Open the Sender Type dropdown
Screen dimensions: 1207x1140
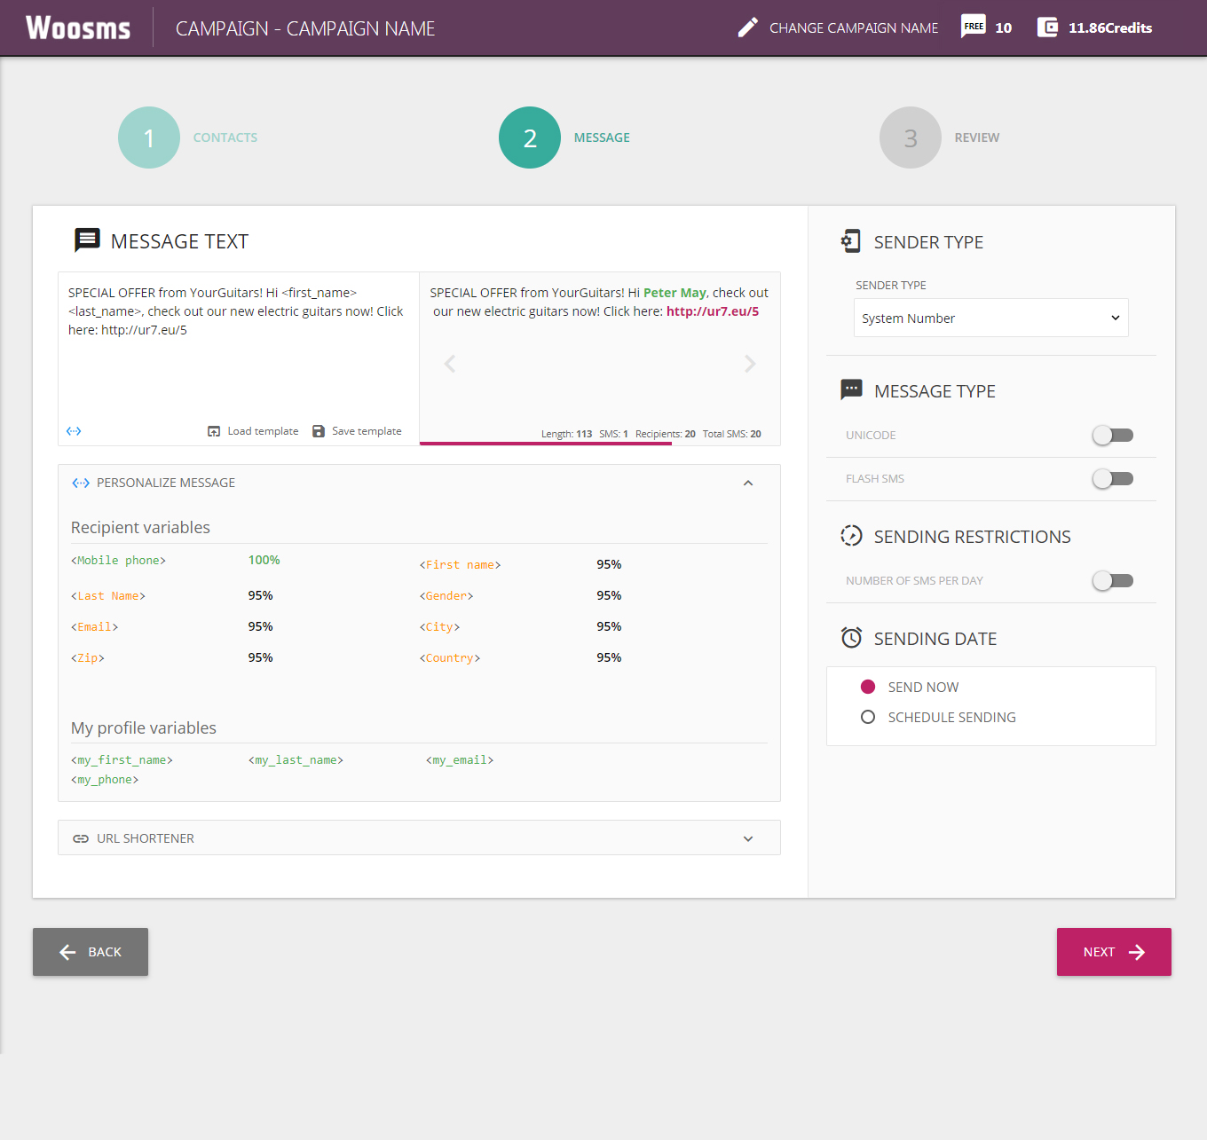[990, 318]
